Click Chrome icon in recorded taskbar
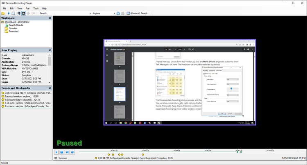Viewport: 307px width, 165px height. pos(125,123)
